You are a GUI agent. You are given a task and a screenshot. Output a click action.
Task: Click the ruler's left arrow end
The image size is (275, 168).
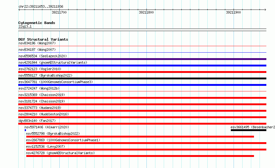click(x=19, y=10)
